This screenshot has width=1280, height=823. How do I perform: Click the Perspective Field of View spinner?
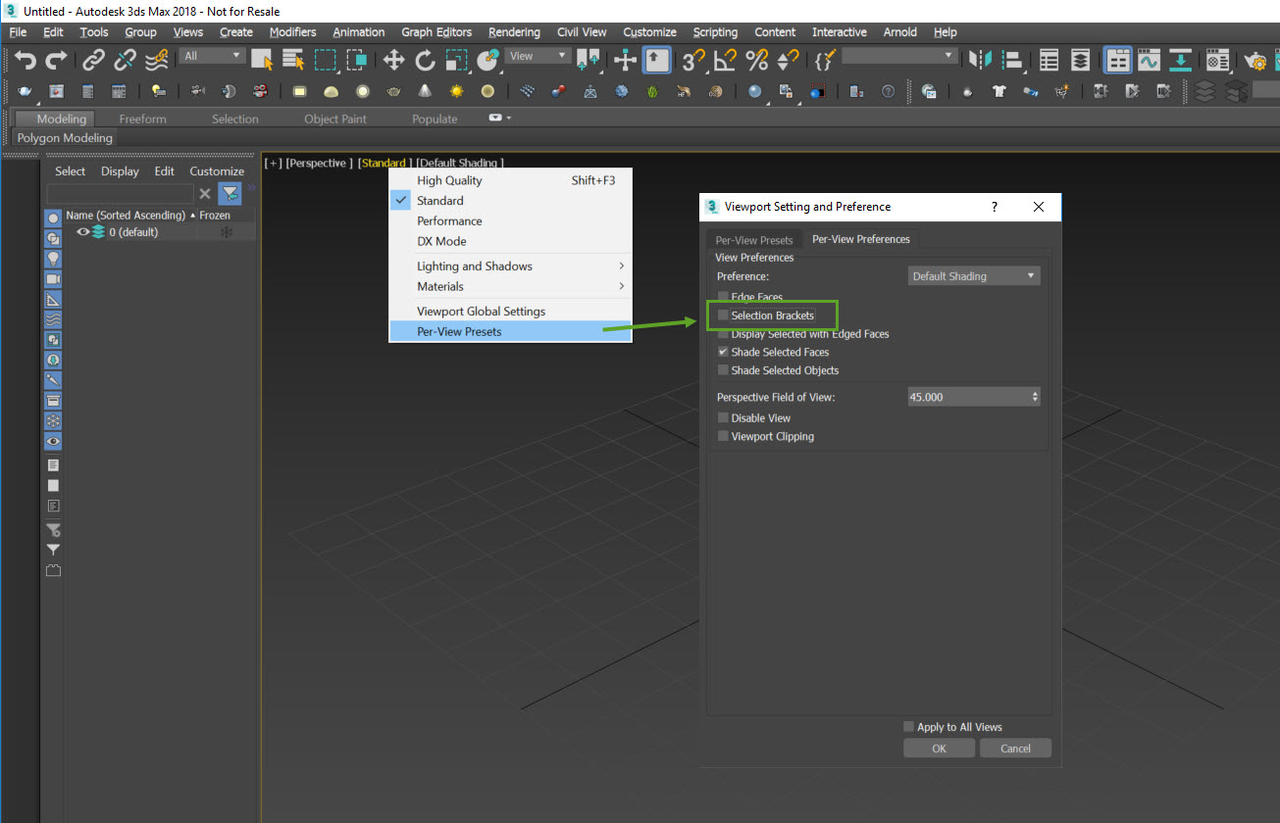point(1035,397)
